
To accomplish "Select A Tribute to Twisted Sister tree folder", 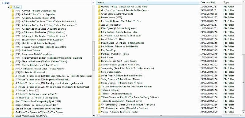I will (40, 69).
